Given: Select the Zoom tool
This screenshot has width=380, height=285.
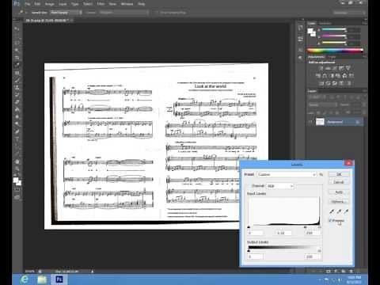Looking at the screenshot, I should tap(17, 169).
